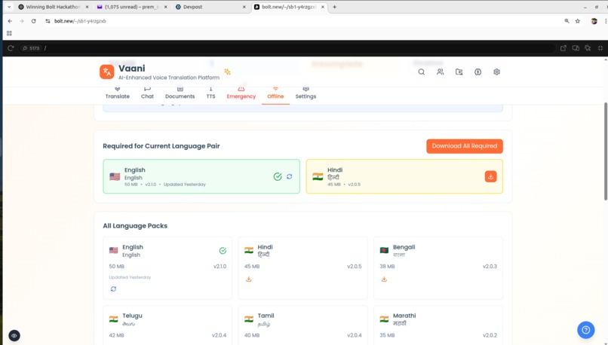
Task: Click the accessibility icon in Vaani header
Action: [x=477, y=72]
